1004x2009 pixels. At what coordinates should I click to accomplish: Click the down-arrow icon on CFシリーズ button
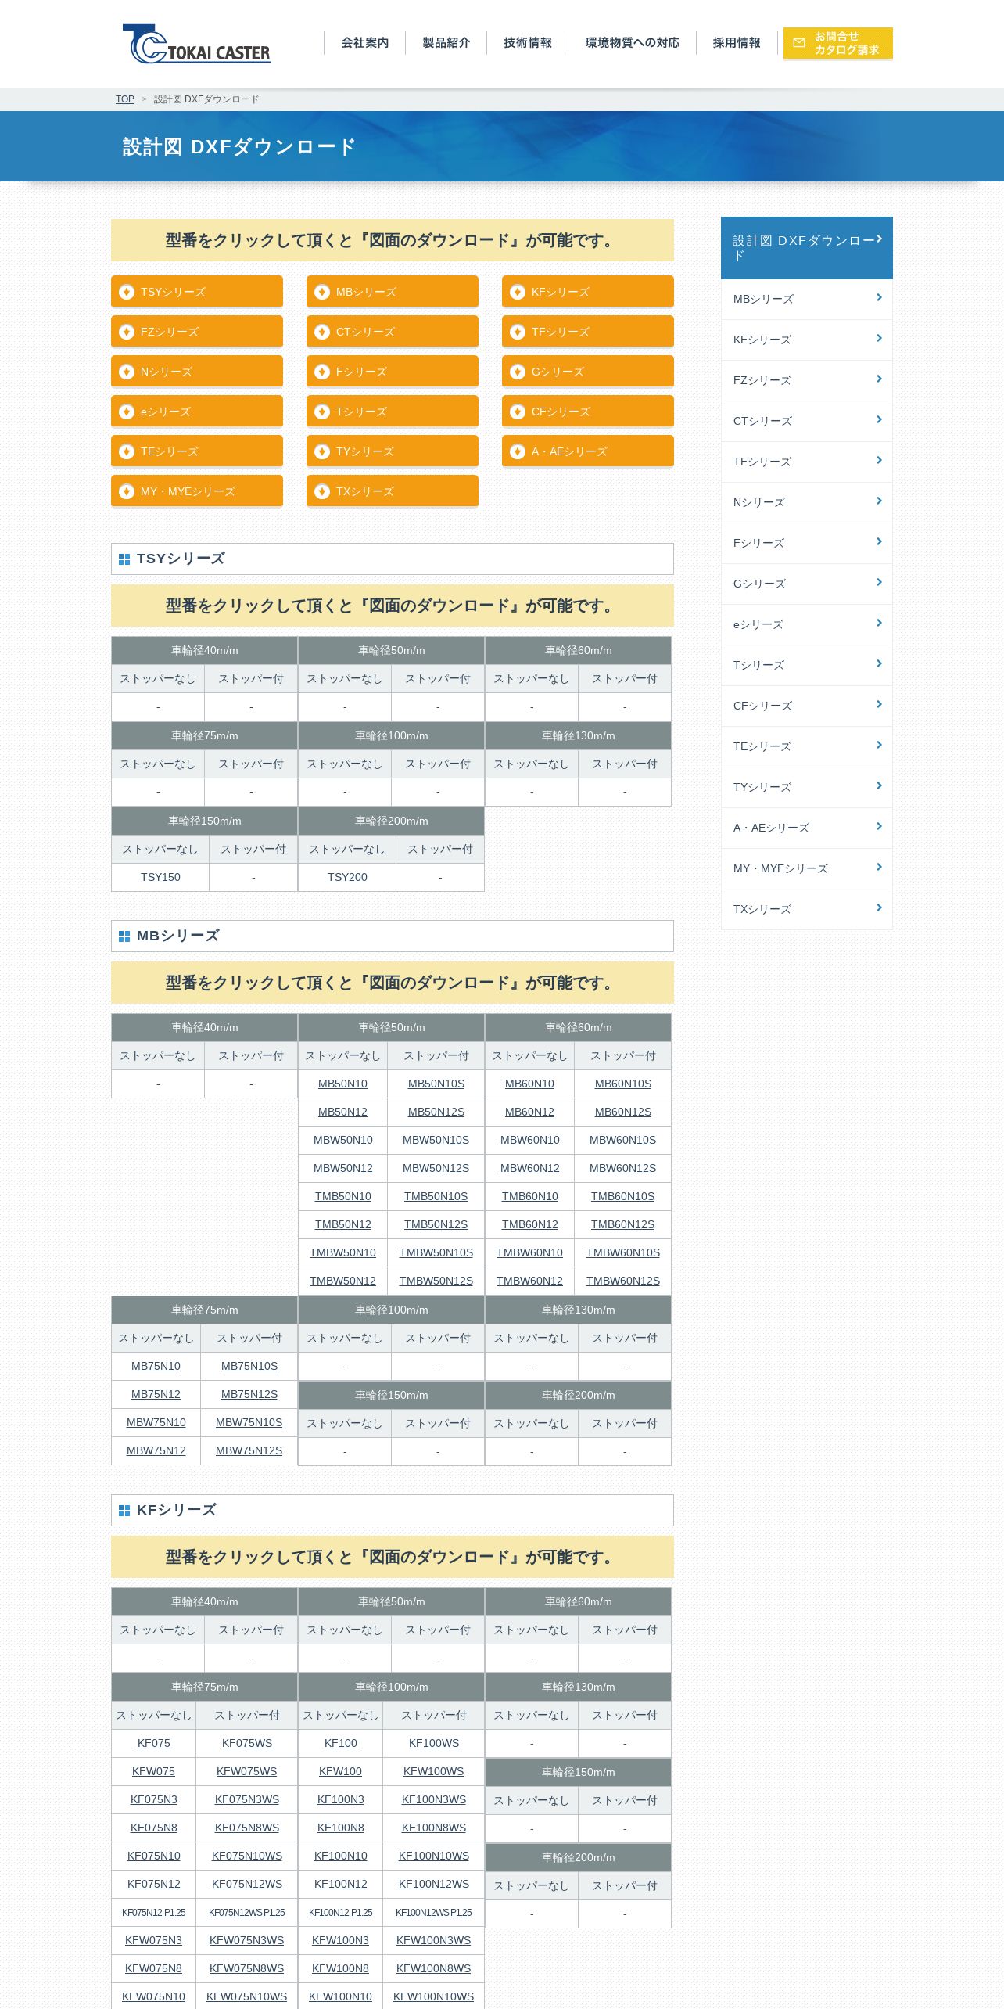[518, 412]
